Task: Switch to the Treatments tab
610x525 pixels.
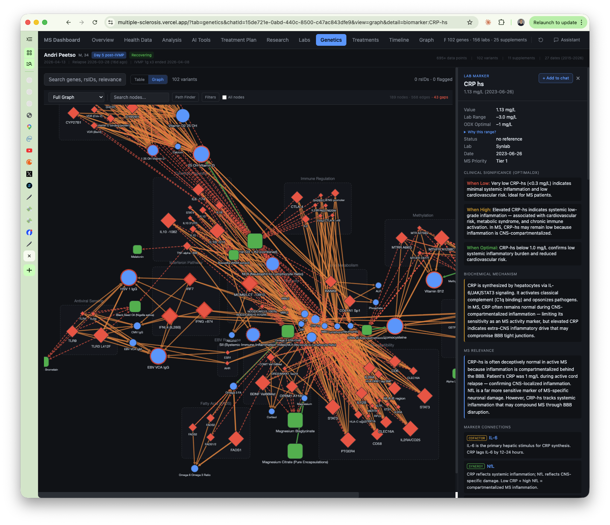Action: [x=365, y=40]
